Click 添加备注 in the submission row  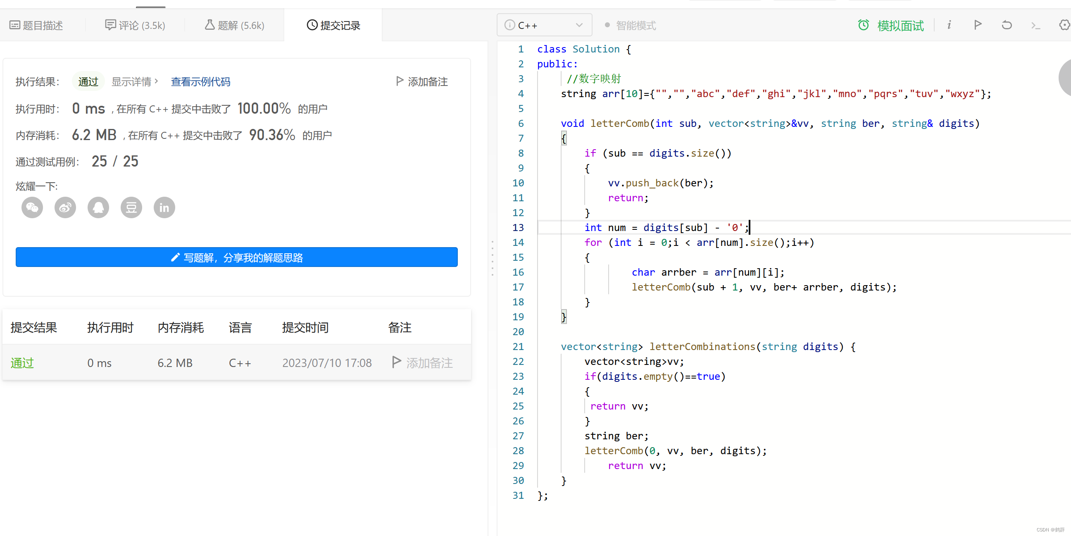(429, 363)
